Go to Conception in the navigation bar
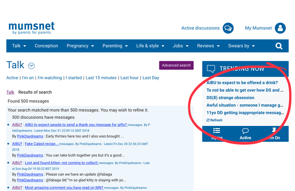This screenshot has height=191, width=295. pyautogui.click(x=46, y=46)
